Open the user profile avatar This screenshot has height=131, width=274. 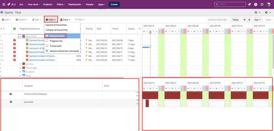(x=269, y=5)
